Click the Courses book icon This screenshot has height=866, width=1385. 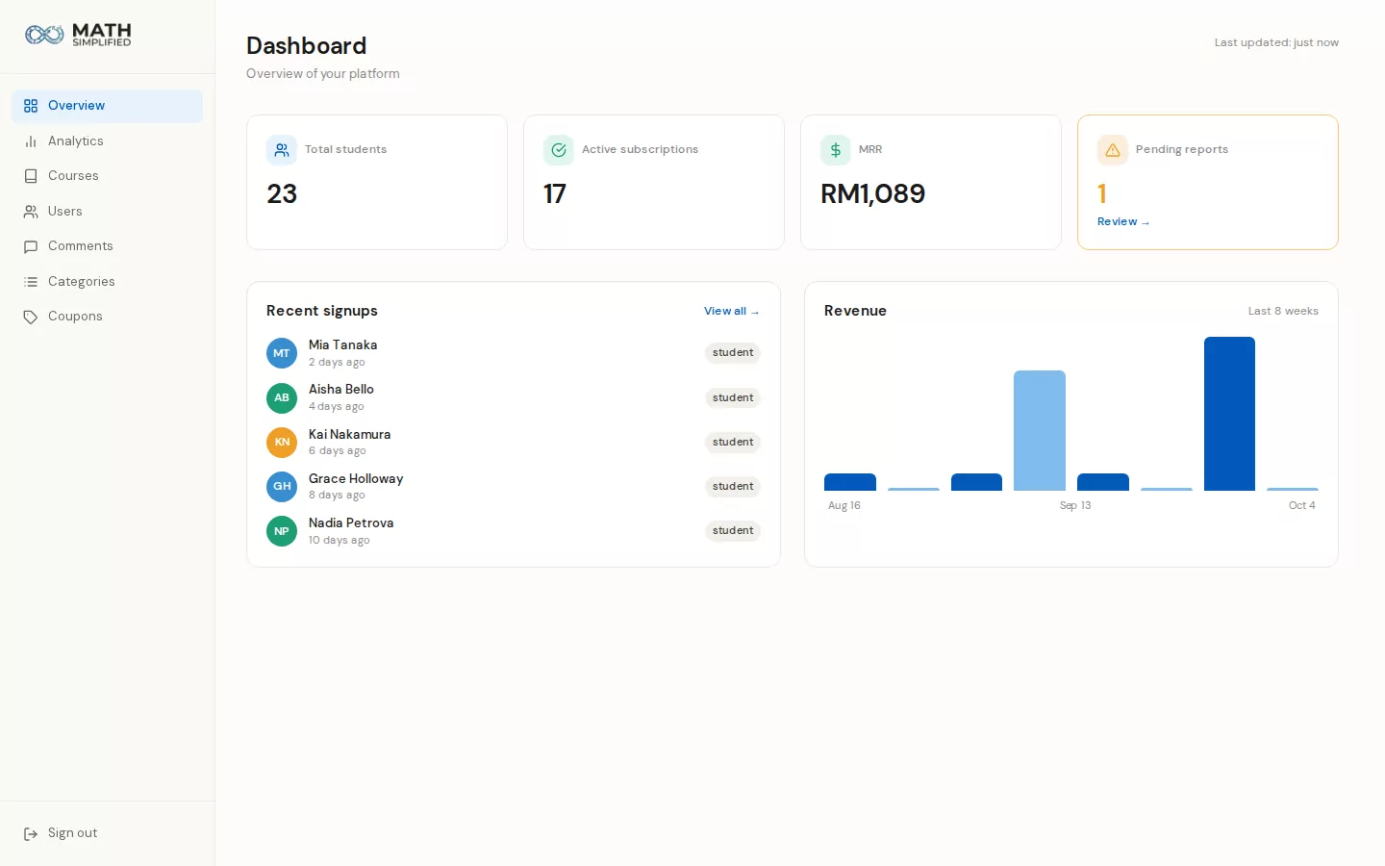tap(31, 176)
